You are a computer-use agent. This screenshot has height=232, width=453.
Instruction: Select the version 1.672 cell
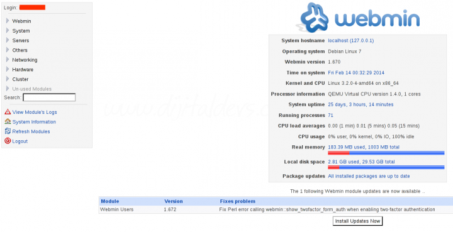point(170,209)
